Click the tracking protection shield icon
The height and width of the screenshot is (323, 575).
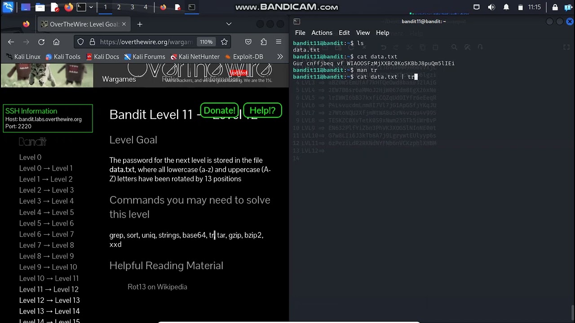click(x=80, y=42)
